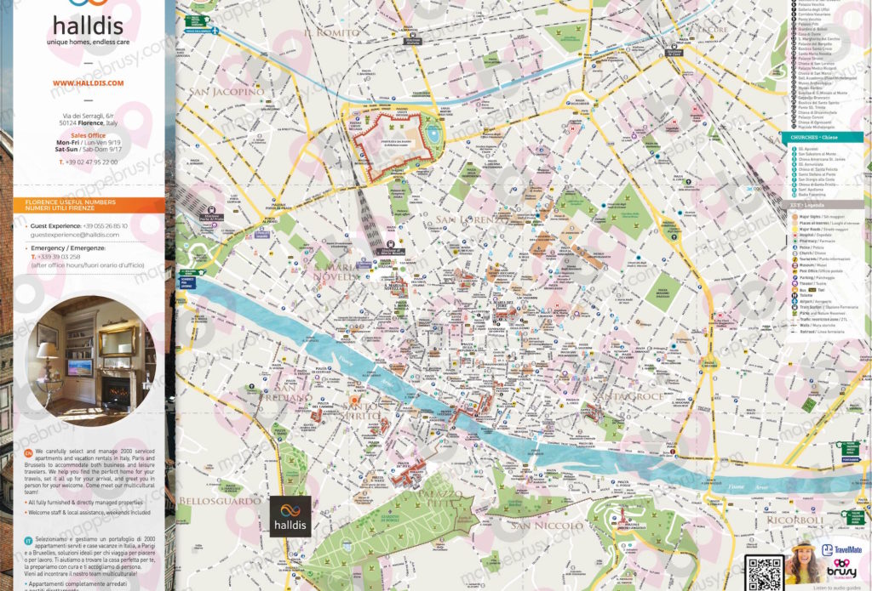Select the Florence Useful Numbers orange header
Viewport: 872px width, 591px height.
point(89,205)
